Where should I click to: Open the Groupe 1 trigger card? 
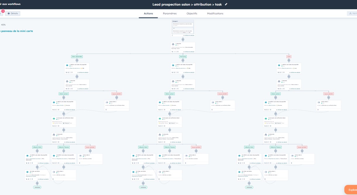pyautogui.click(x=183, y=28)
